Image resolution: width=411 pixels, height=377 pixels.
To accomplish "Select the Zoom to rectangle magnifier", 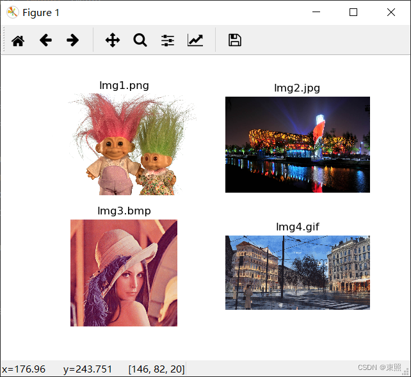I will [140, 40].
